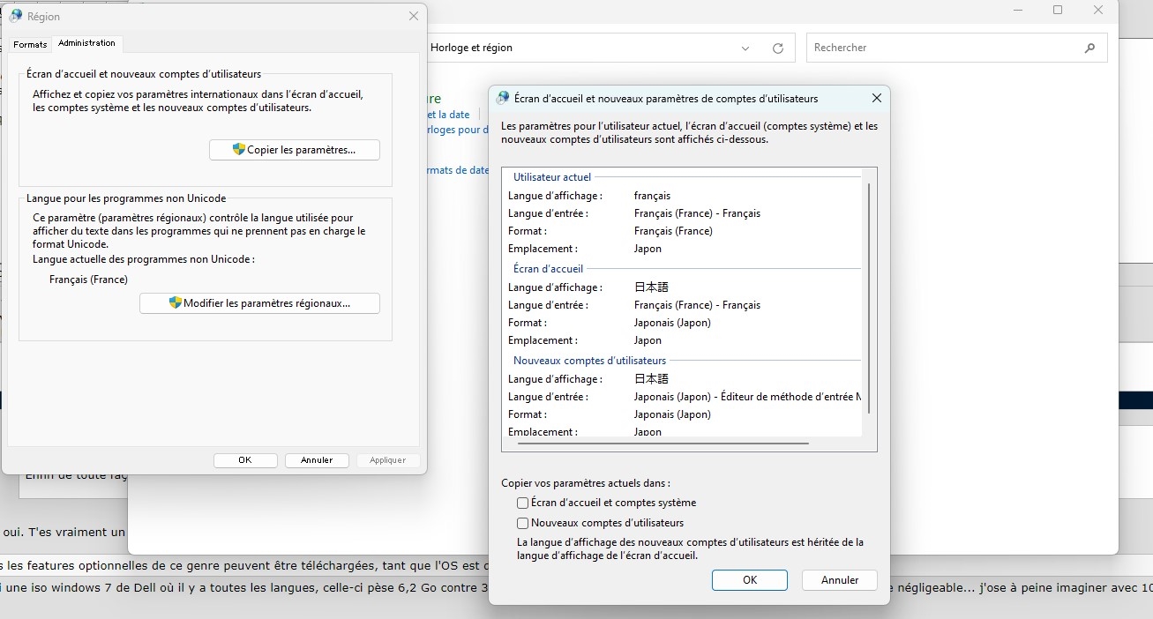Click the horizontal scrollbar under settings list
The width and height of the screenshot is (1153, 619).
tap(658, 444)
